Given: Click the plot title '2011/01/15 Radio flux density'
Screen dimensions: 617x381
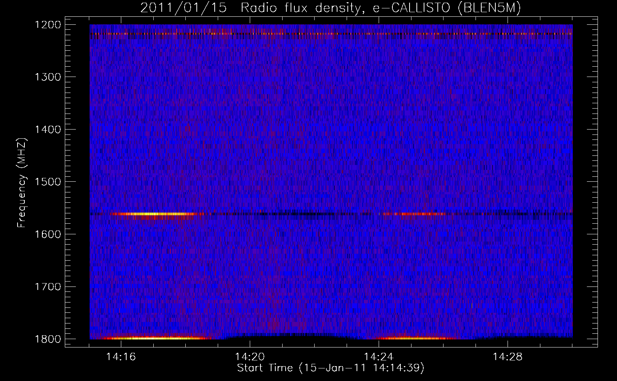Looking at the screenshot, I should click(x=330, y=8).
